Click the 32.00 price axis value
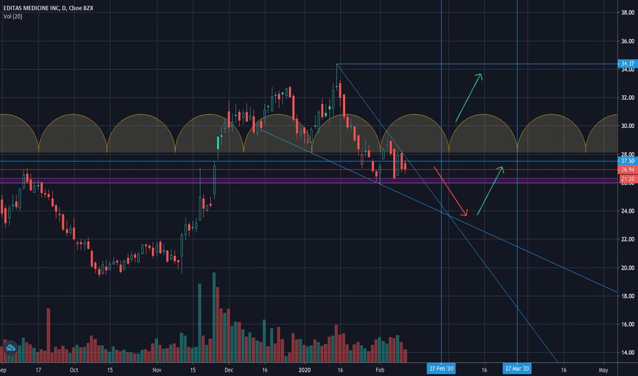This screenshot has height=376, width=638. (x=628, y=98)
